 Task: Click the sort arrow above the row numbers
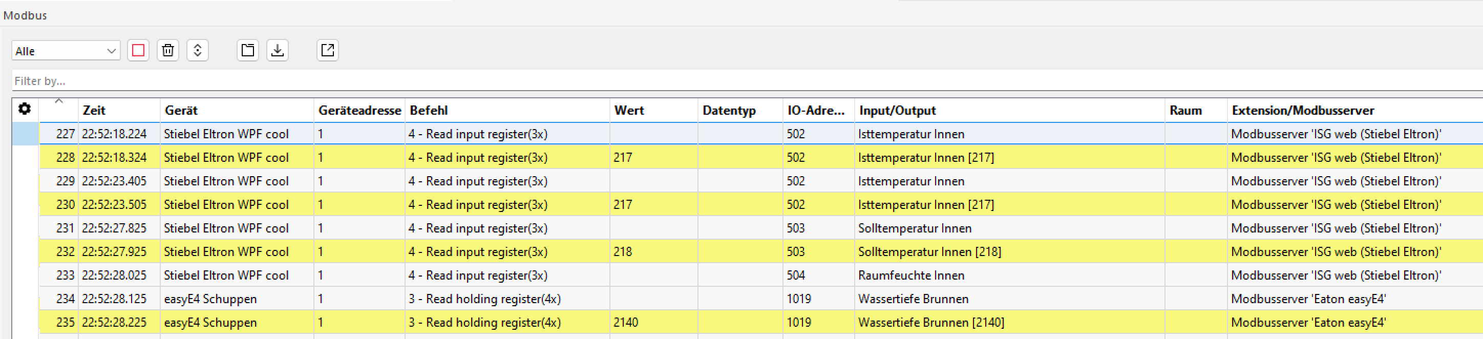pos(59,101)
